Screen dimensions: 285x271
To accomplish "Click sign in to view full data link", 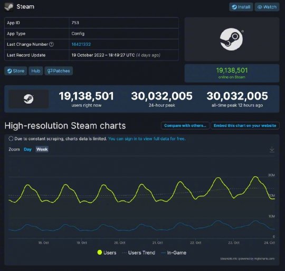I will pos(147,139).
